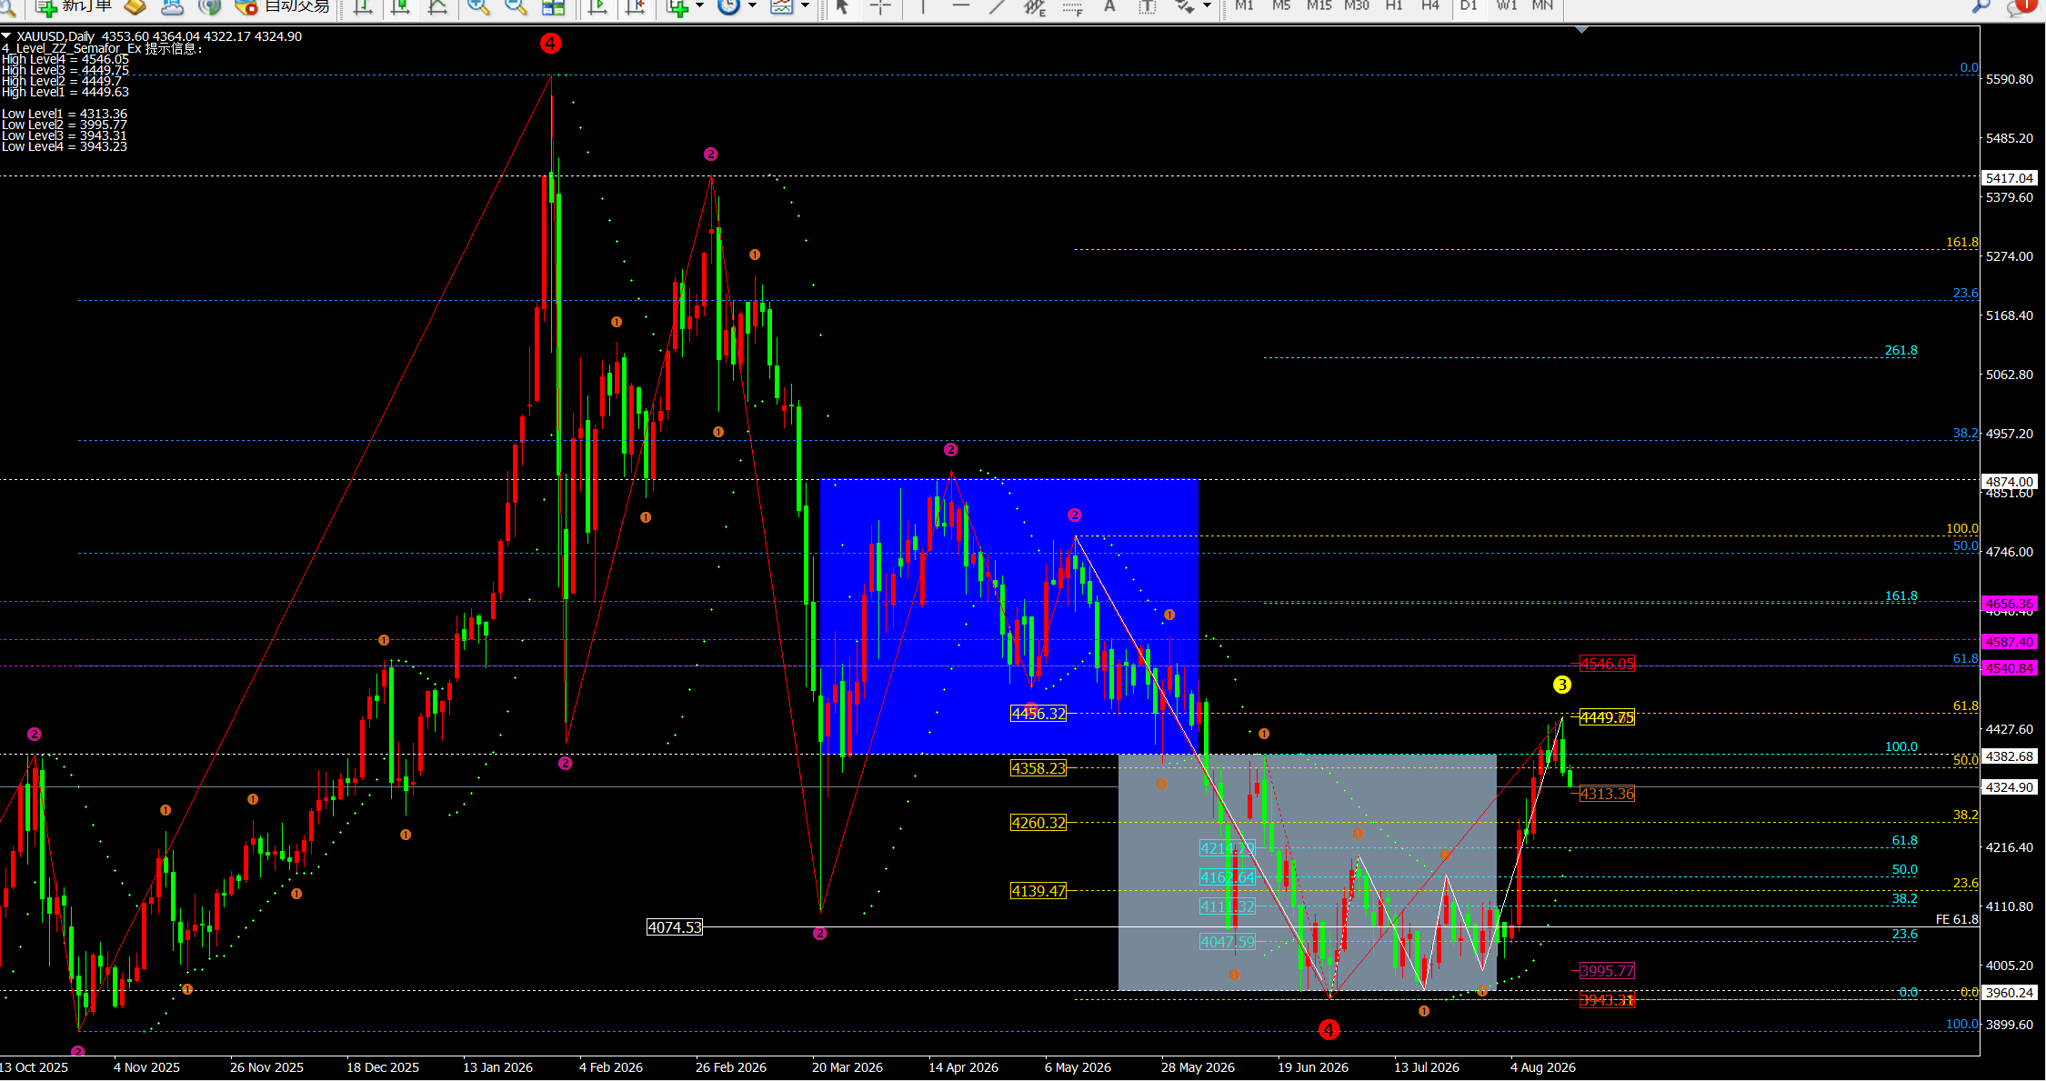2046x1081 pixels.
Task: Select the D1 daily timeframe
Action: tap(1469, 5)
